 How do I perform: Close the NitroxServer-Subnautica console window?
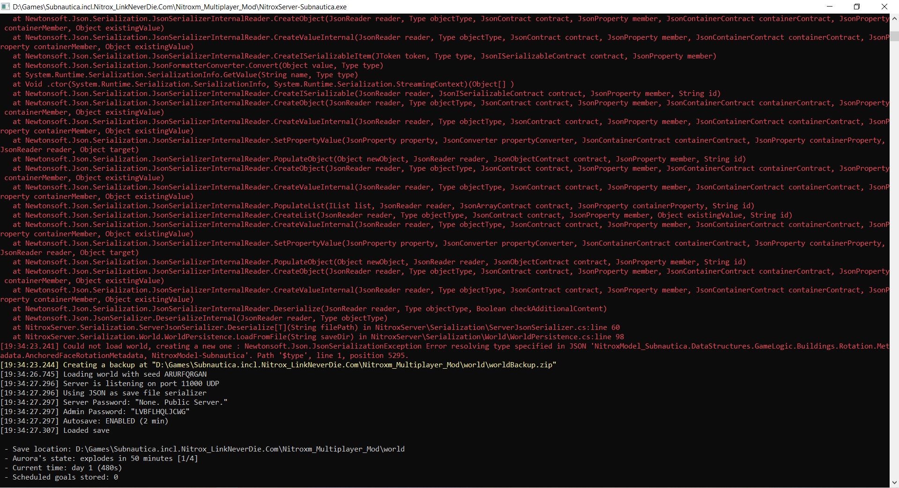[x=884, y=7]
